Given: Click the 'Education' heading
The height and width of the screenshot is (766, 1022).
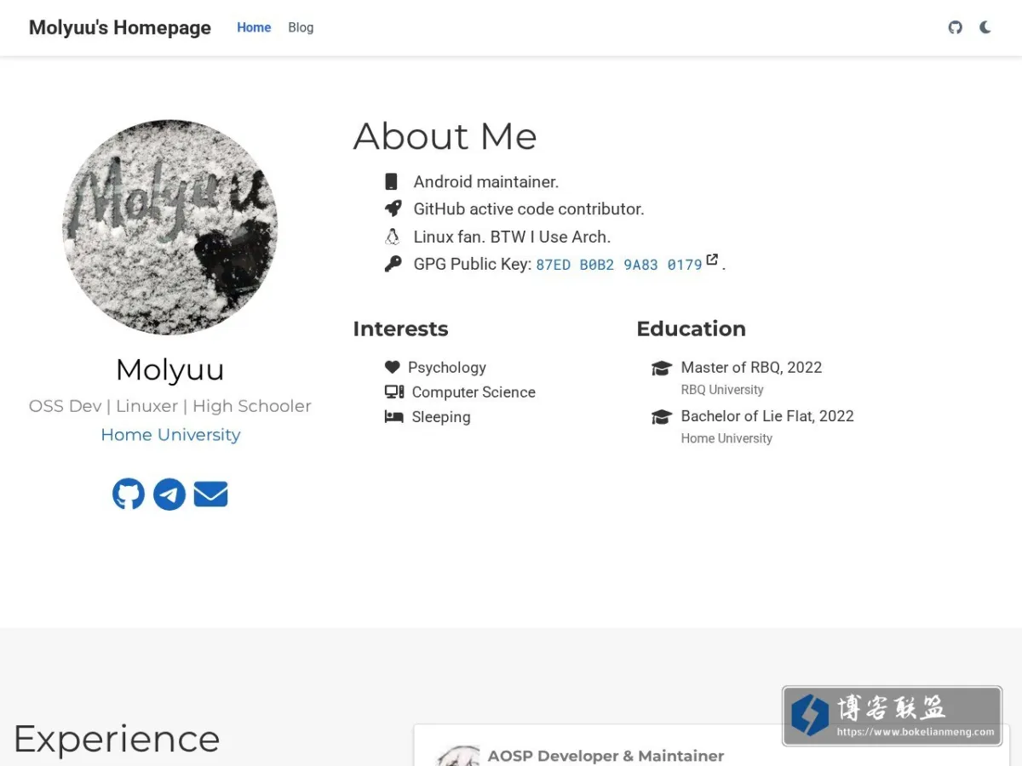Looking at the screenshot, I should point(692,329).
